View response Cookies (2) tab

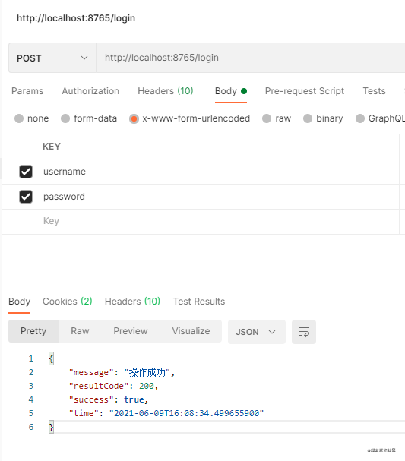point(68,302)
